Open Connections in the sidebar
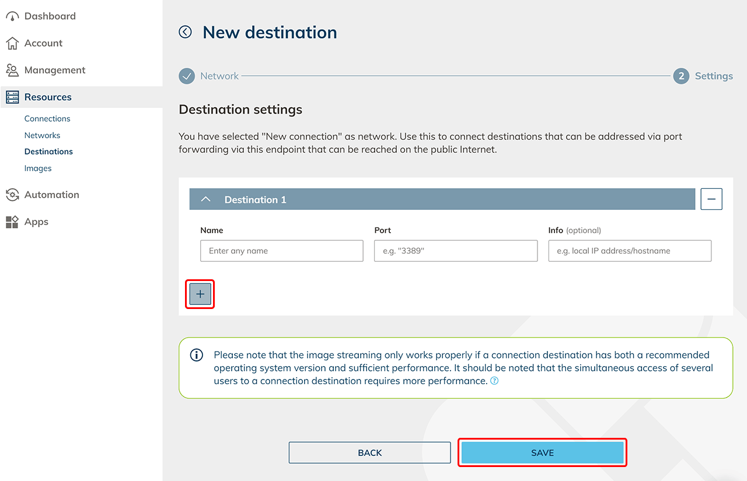Image resolution: width=747 pixels, height=481 pixels. tap(47, 118)
